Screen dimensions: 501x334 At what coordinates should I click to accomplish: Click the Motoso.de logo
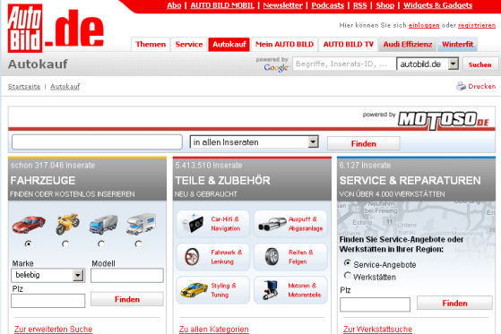click(444, 120)
